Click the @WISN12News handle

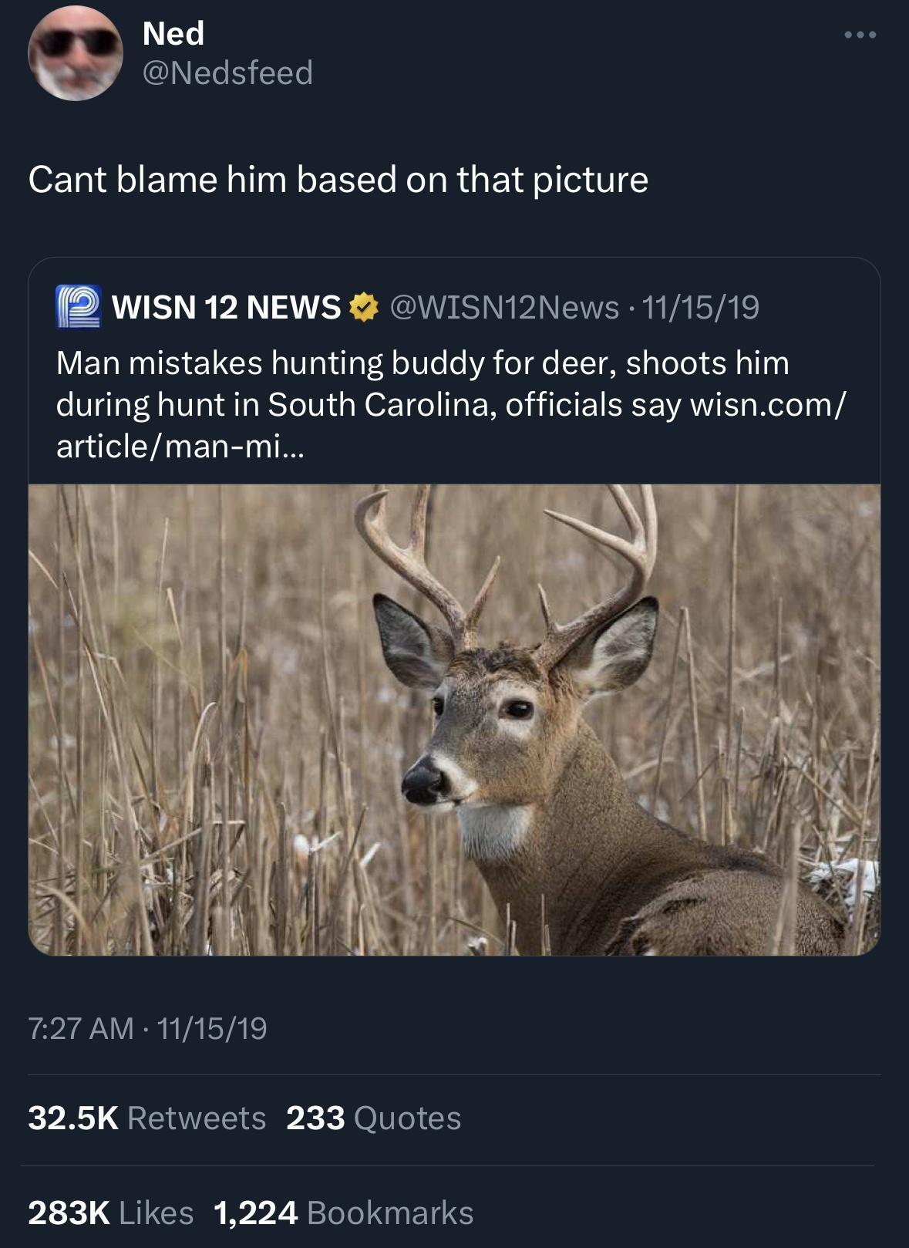point(501,308)
